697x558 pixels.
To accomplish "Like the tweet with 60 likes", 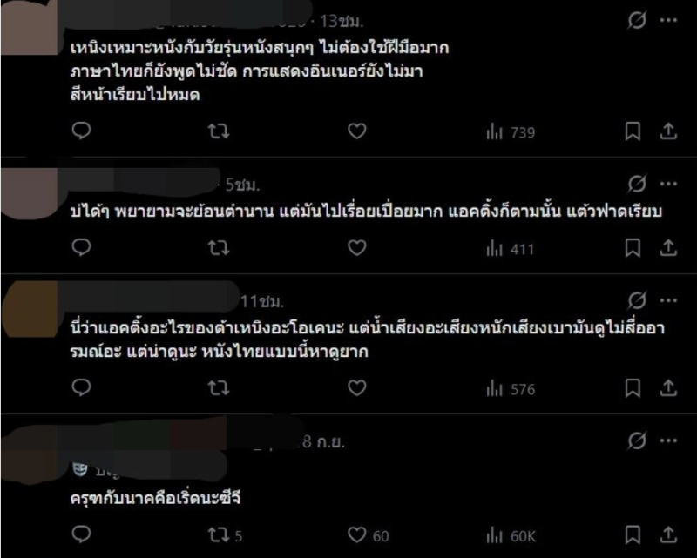I will click(368, 535).
